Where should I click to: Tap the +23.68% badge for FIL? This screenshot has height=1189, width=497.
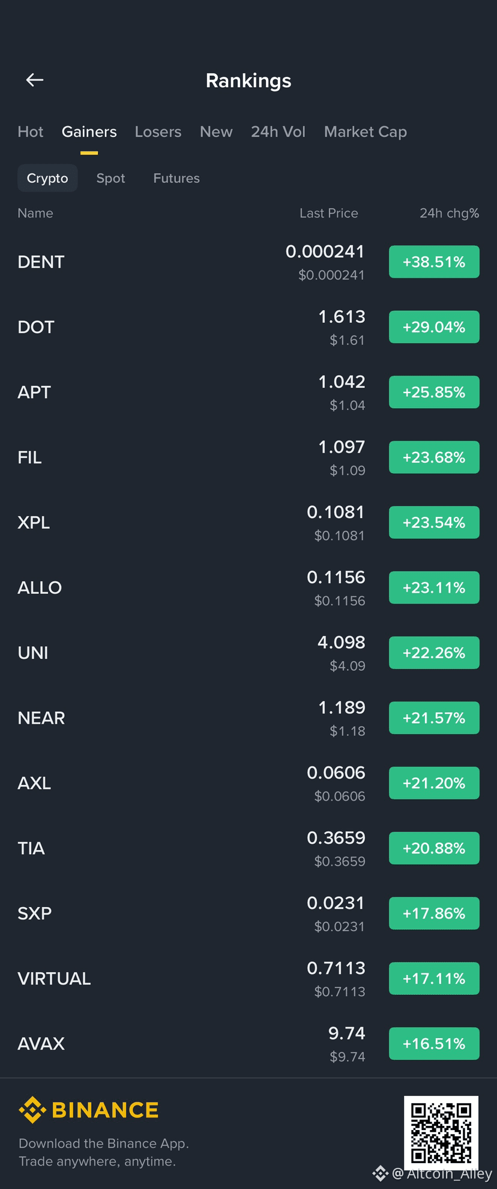(x=434, y=457)
